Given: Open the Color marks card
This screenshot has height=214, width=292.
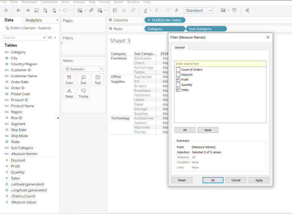Looking at the screenshot, I should click(69, 80).
